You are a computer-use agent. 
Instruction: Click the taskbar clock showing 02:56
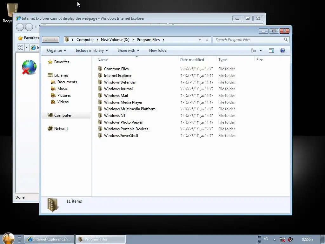[x=308, y=240]
